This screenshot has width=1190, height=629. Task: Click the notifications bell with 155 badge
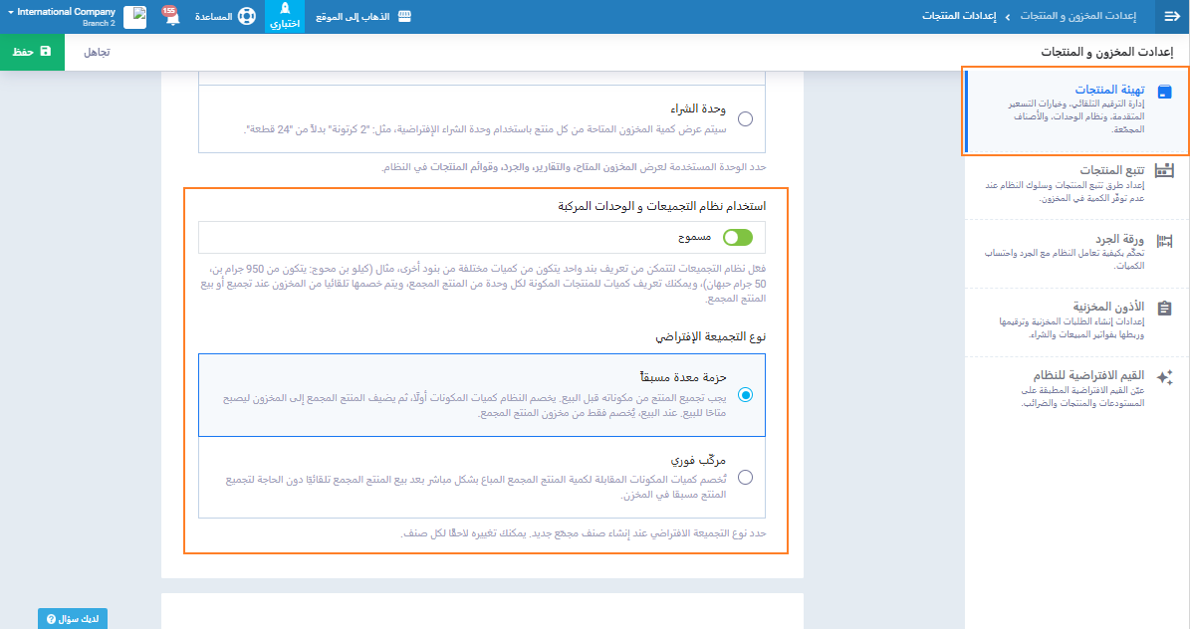[171, 18]
